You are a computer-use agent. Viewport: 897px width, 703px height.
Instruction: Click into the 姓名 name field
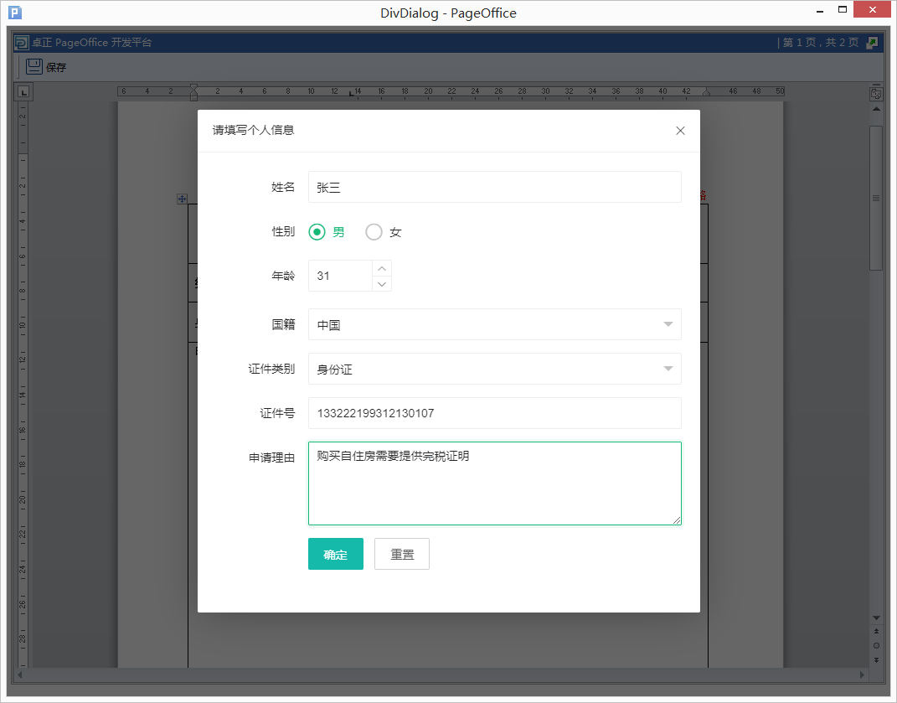coord(495,187)
